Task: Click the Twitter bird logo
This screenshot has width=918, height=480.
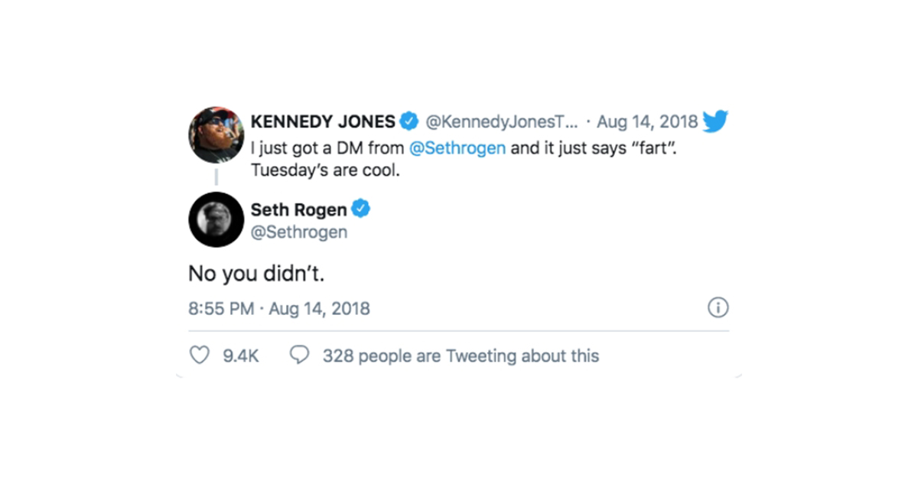Action: pos(715,122)
